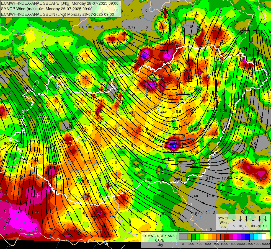Viewport: 271px width, 249px height.
Task: Click the 'ECMWF-INDEX-ANAL' label in color legend
Action: 159,236
